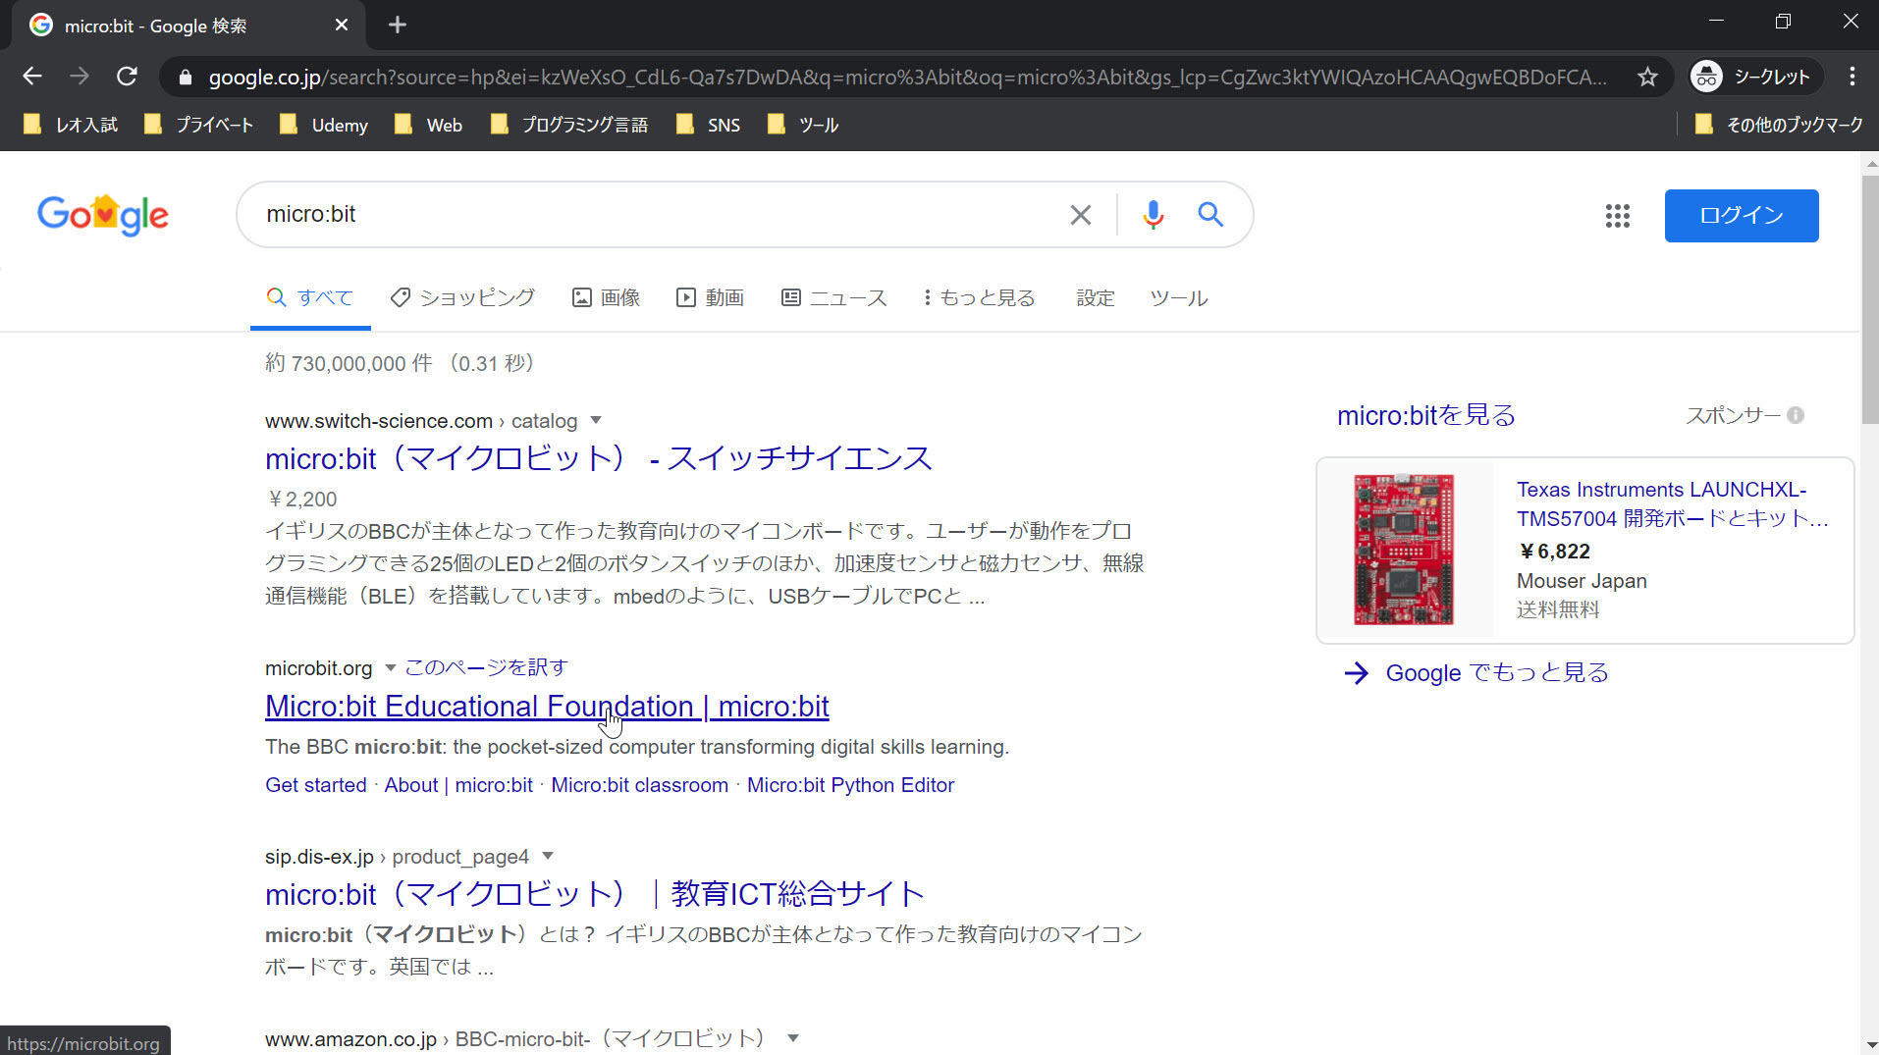Open the Get started sitelink
Image resolution: width=1879 pixels, height=1055 pixels.
tap(315, 785)
